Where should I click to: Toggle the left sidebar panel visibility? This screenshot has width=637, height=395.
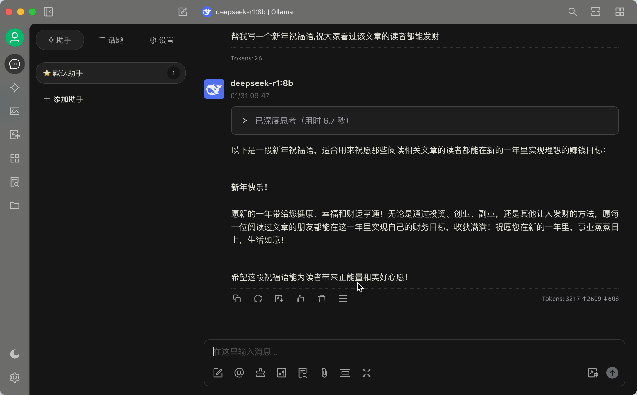[48, 12]
